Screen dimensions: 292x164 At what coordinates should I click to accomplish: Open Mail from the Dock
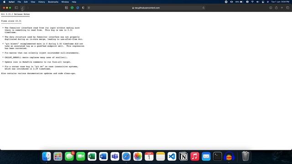tap(206, 156)
